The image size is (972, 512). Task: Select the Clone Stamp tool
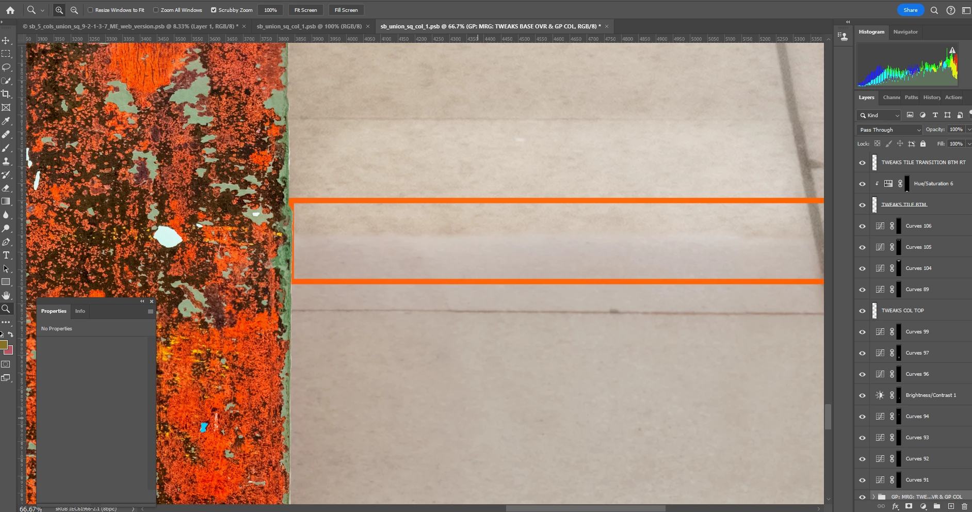tap(6, 161)
